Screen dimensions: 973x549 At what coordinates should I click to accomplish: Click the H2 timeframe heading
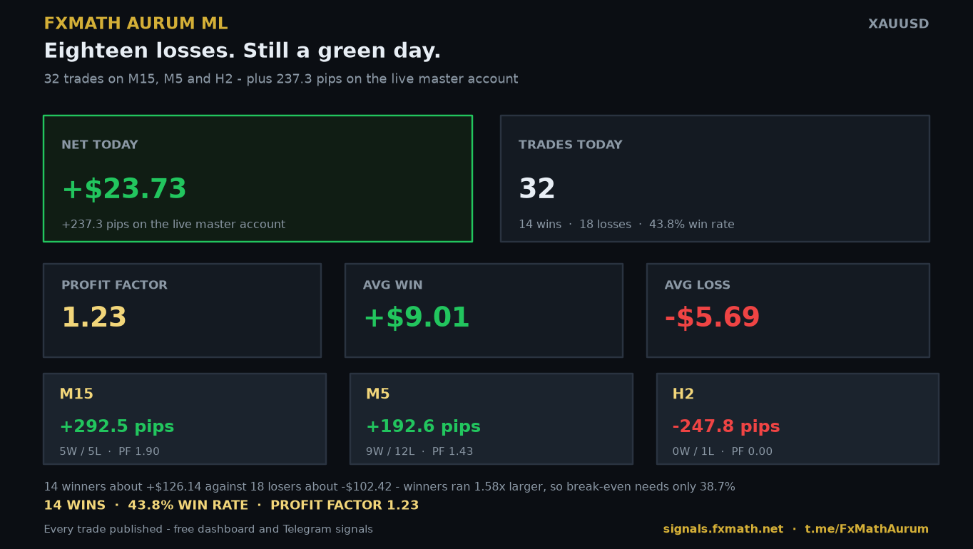(683, 394)
